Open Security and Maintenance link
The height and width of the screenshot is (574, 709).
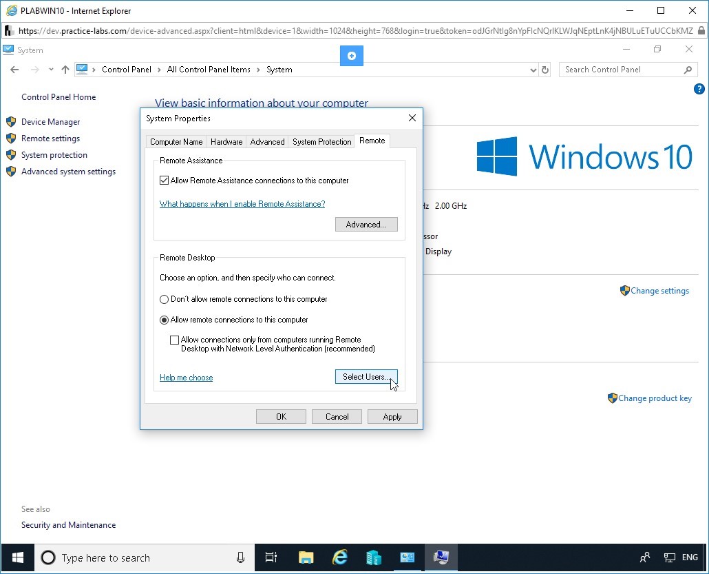point(68,525)
